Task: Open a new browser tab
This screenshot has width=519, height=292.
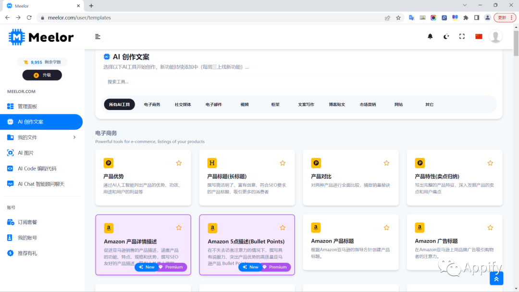Action: tap(91, 6)
